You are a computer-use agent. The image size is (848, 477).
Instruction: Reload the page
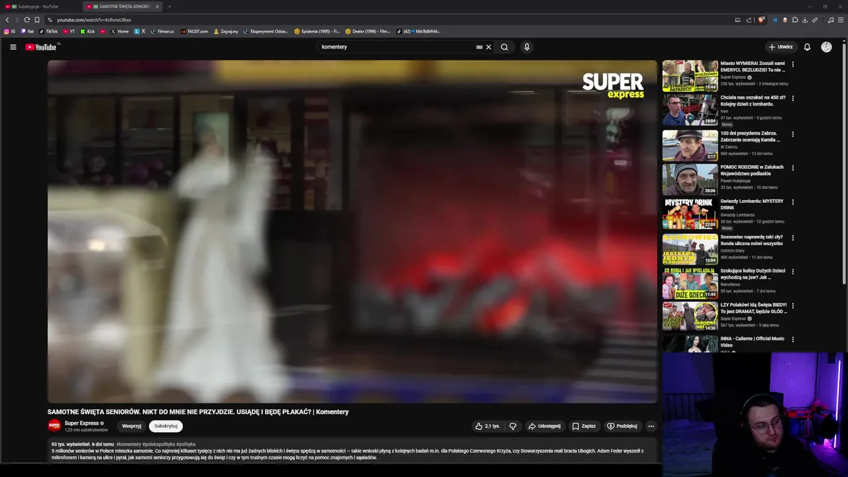26,20
